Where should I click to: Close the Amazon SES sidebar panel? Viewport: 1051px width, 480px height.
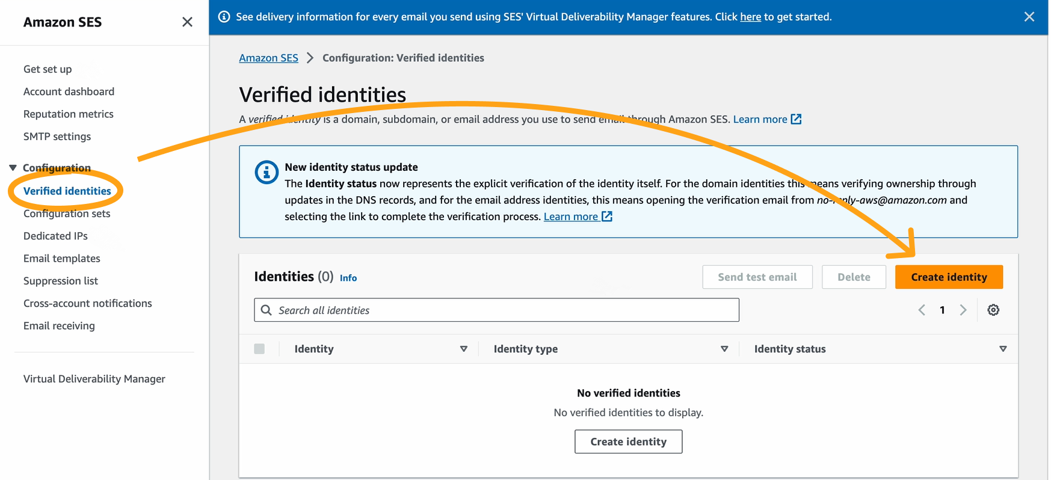coord(187,22)
